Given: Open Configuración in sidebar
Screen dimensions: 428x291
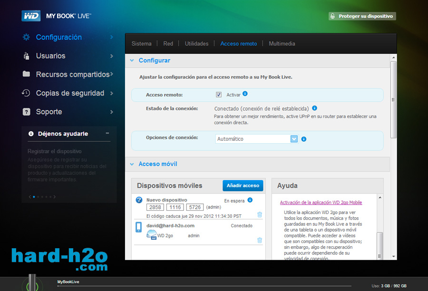Looking at the screenshot, I should [x=59, y=37].
